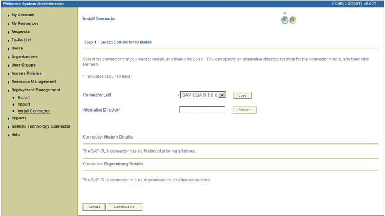This screenshot has width=385, height=216.
Task: Click LOGOUT in the header
Action: pyautogui.click(x=353, y=4)
